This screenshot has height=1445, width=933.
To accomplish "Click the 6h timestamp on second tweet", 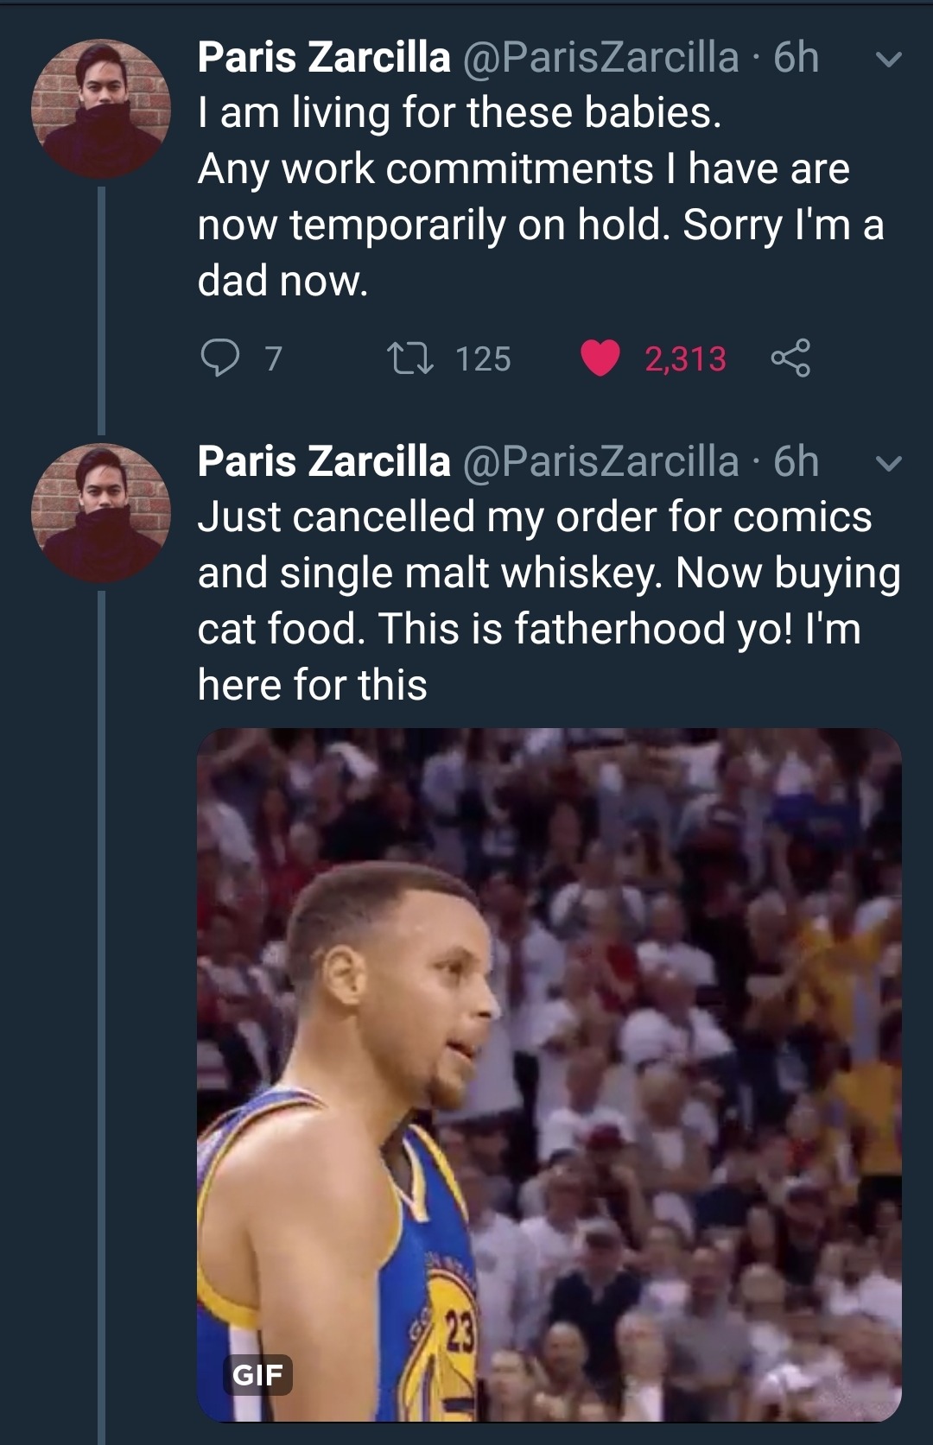I will 796,462.
